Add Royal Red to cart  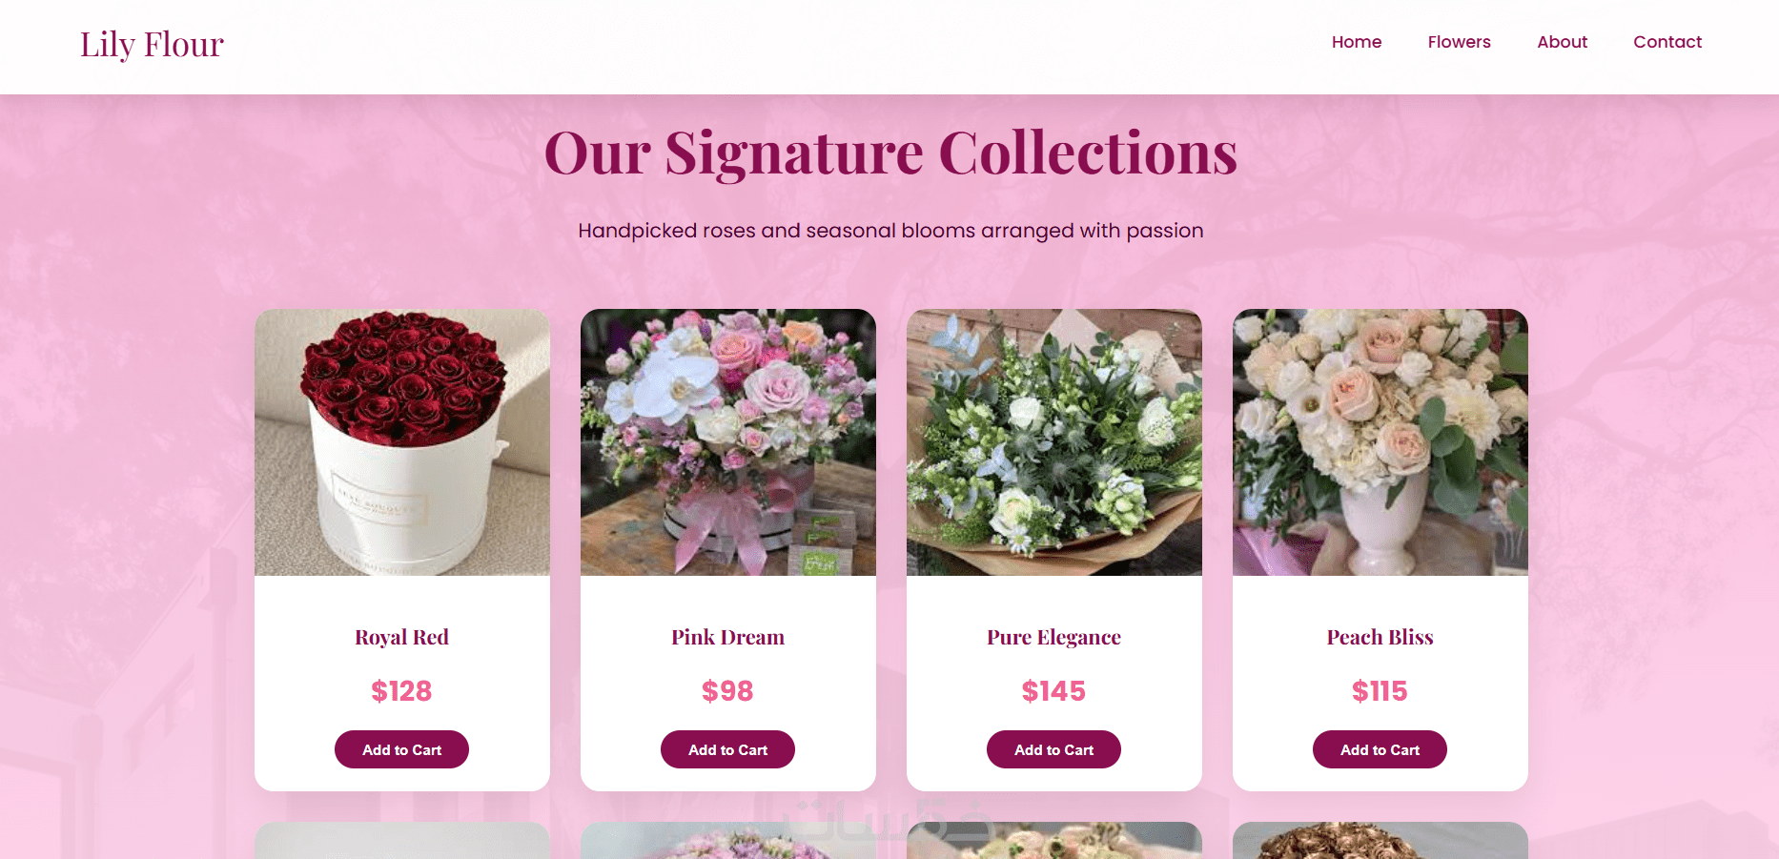tap(401, 749)
